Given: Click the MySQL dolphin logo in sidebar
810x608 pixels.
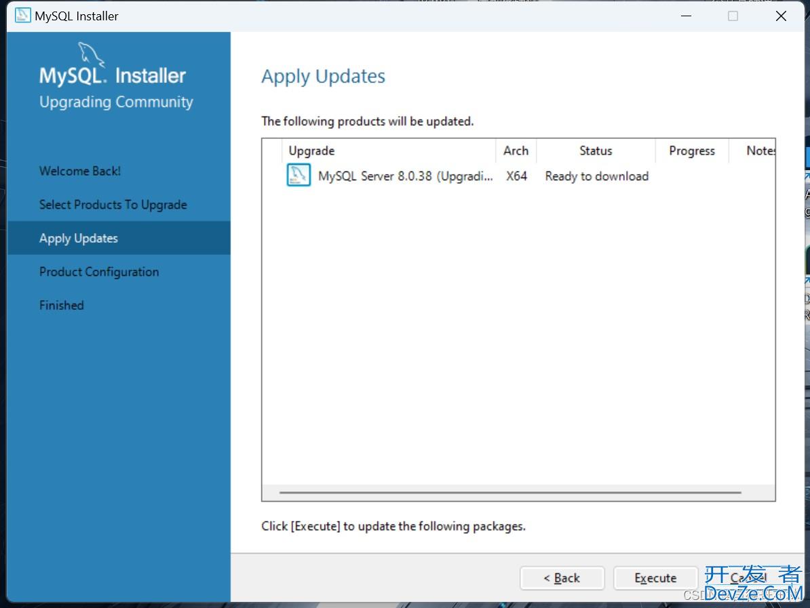Looking at the screenshot, I should [x=92, y=54].
